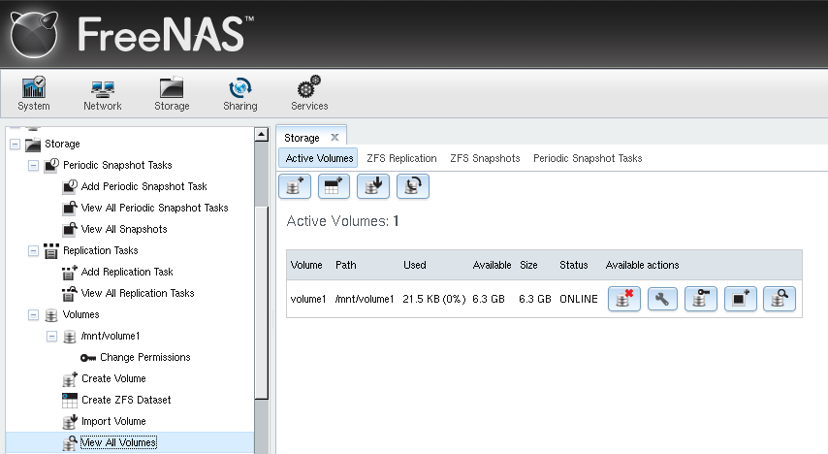Switch to Periodic Snapshot Tasks tab

588,158
